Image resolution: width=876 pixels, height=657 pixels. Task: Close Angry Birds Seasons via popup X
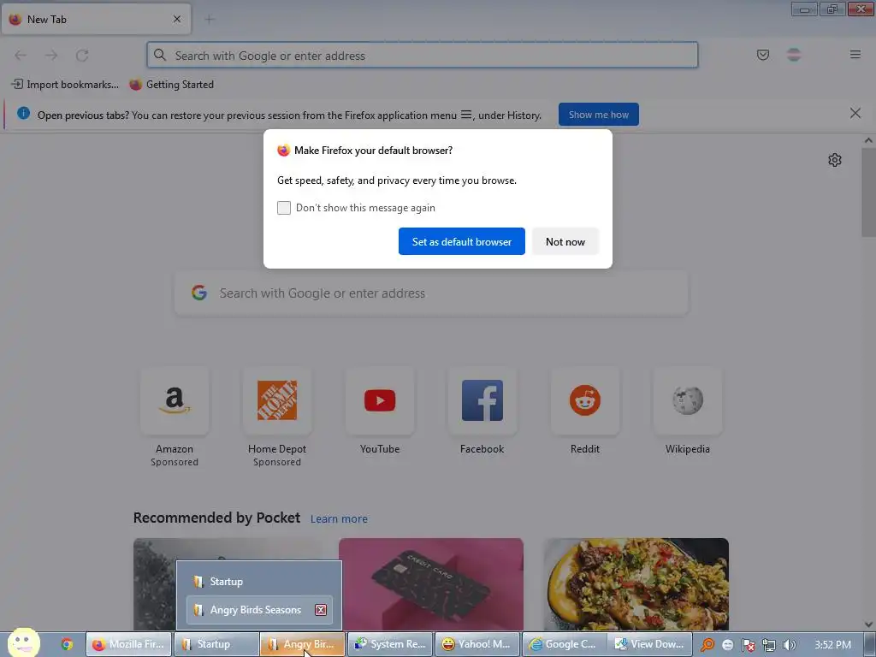(x=321, y=610)
